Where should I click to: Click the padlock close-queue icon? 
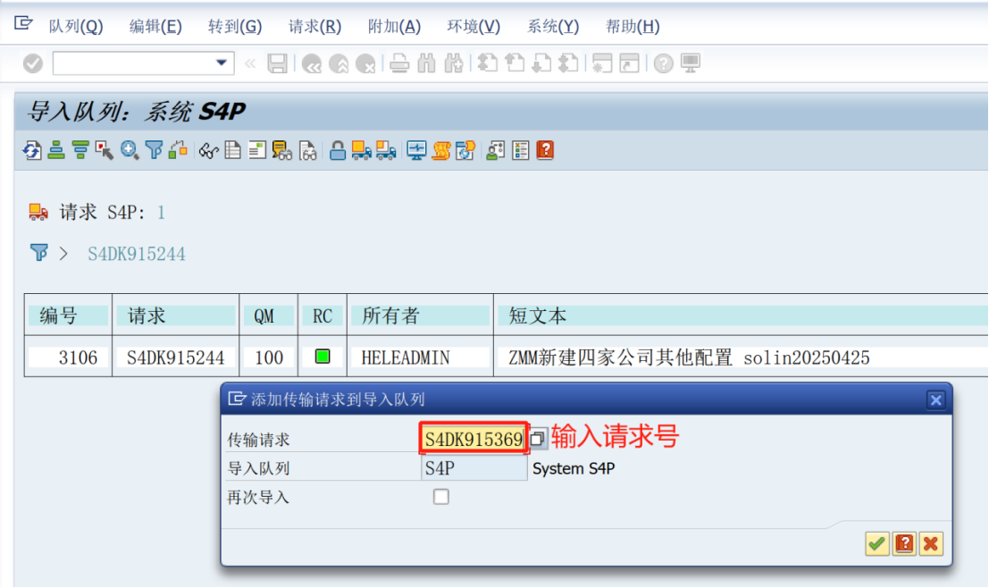coord(338,150)
